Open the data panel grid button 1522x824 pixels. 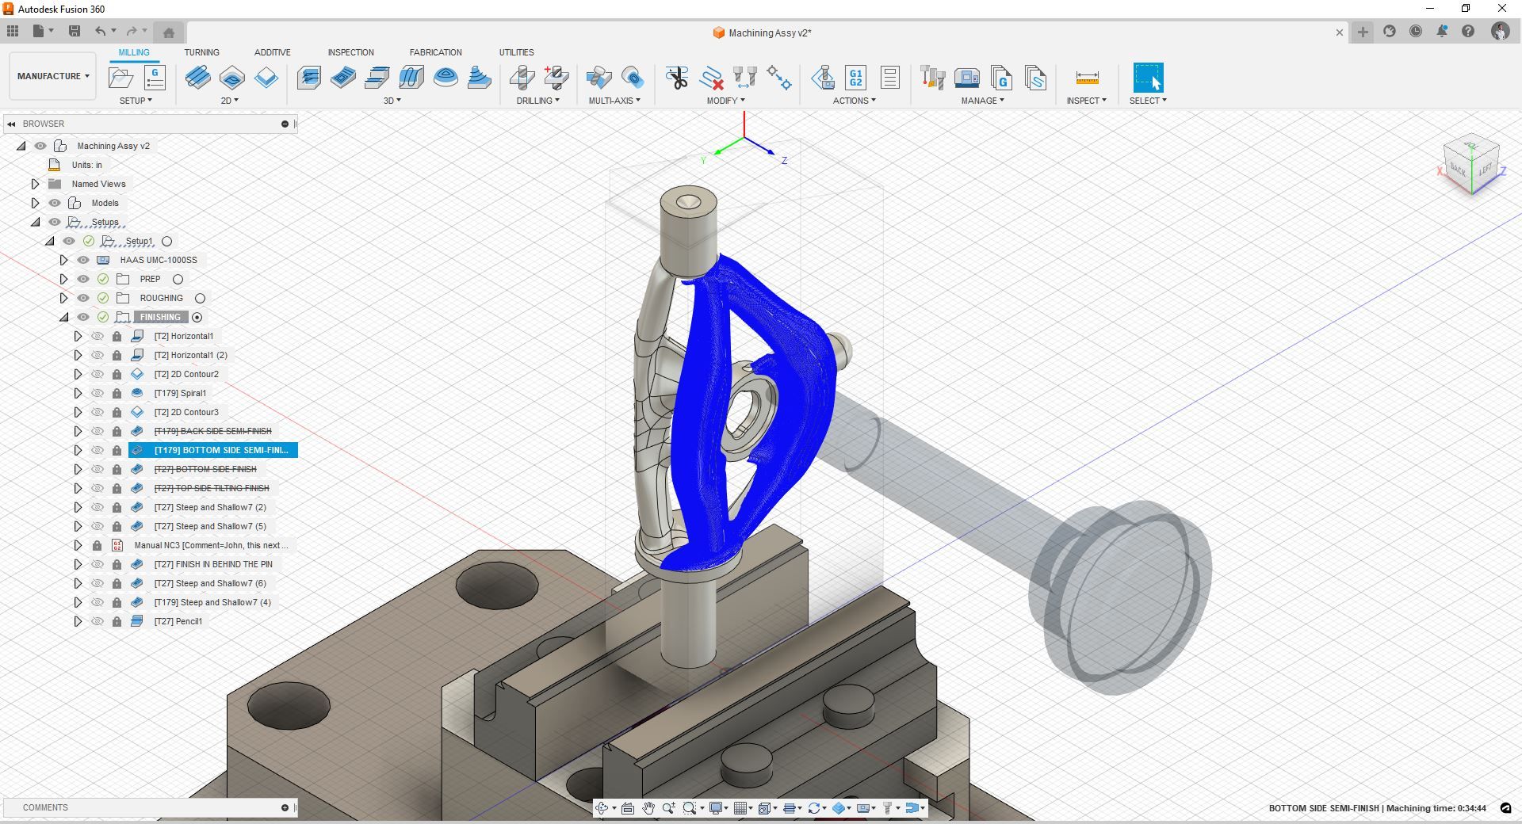13,32
